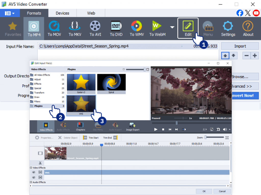261x195 pixels.
Task: Click the Import button
Action: tap(240, 46)
